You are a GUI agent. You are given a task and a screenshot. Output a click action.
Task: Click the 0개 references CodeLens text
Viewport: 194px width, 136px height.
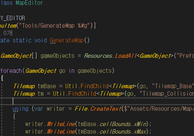pos(8,33)
